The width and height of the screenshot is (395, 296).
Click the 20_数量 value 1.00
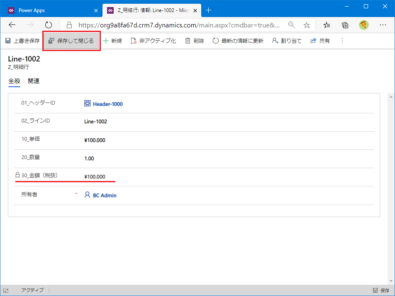(89, 159)
